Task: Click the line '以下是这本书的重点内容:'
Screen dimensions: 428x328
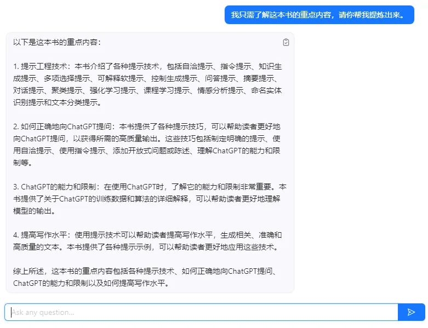Action: click(x=57, y=42)
